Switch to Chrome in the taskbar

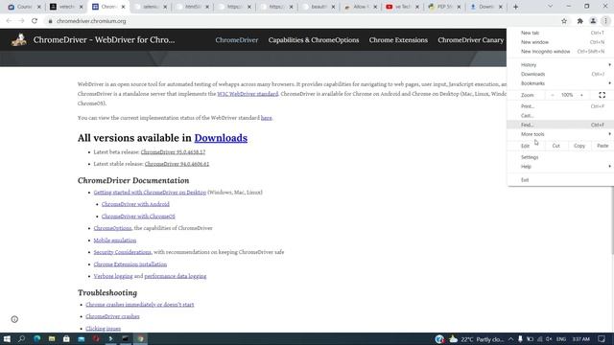tap(141, 338)
